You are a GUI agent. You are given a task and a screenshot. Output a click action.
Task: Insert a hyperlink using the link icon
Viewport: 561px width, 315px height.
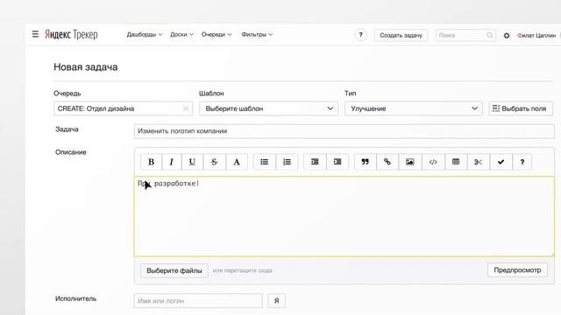tap(387, 162)
